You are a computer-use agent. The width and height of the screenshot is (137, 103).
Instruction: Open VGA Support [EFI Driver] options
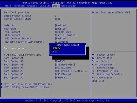(63, 32)
